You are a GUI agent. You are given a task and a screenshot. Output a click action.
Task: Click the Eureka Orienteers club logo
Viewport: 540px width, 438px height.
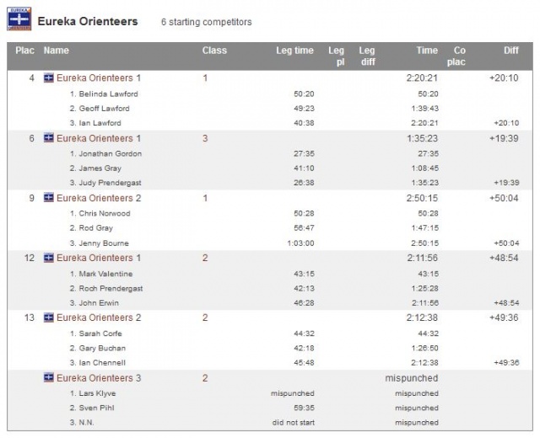(19, 19)
